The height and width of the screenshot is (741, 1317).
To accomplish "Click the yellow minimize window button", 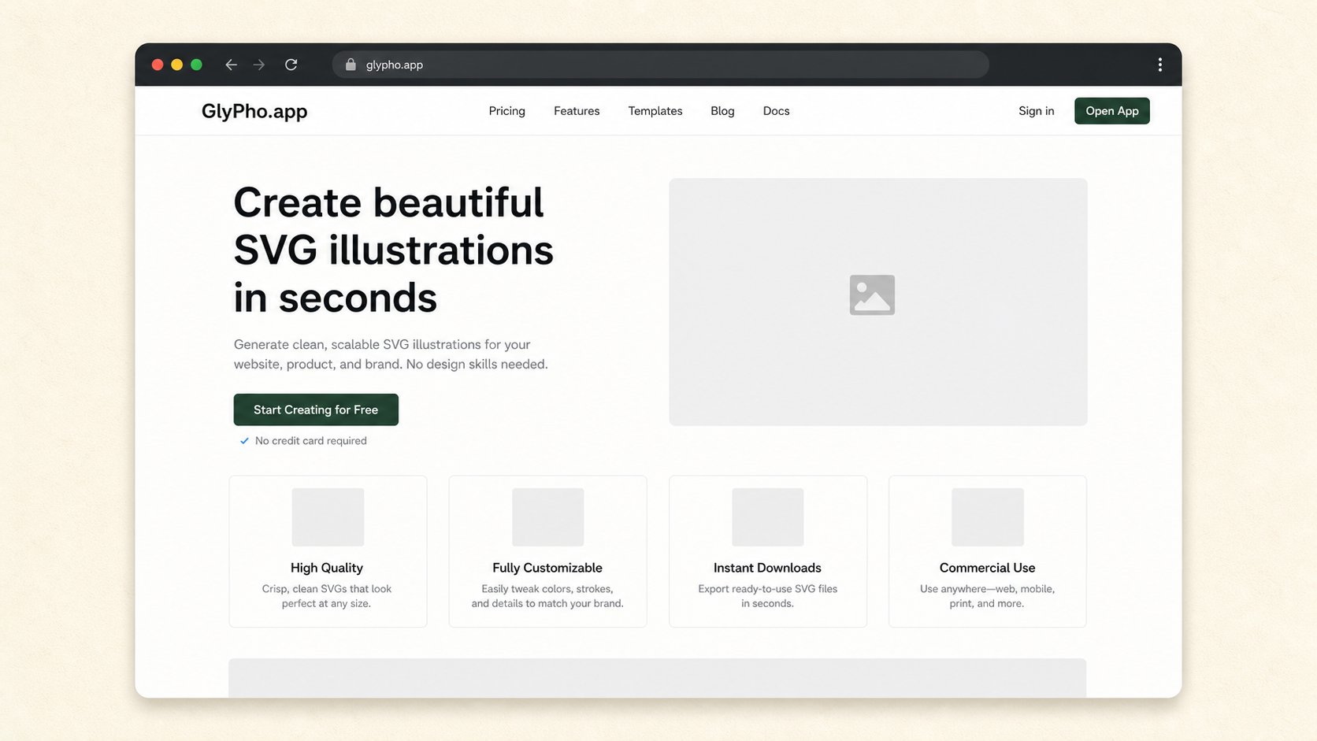I will 177,65.
